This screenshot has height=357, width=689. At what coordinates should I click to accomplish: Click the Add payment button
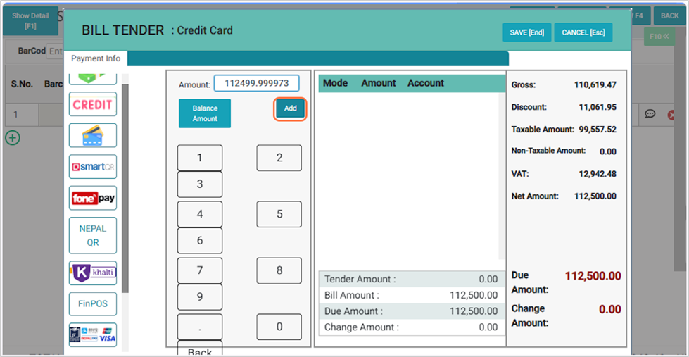(290, 108)
